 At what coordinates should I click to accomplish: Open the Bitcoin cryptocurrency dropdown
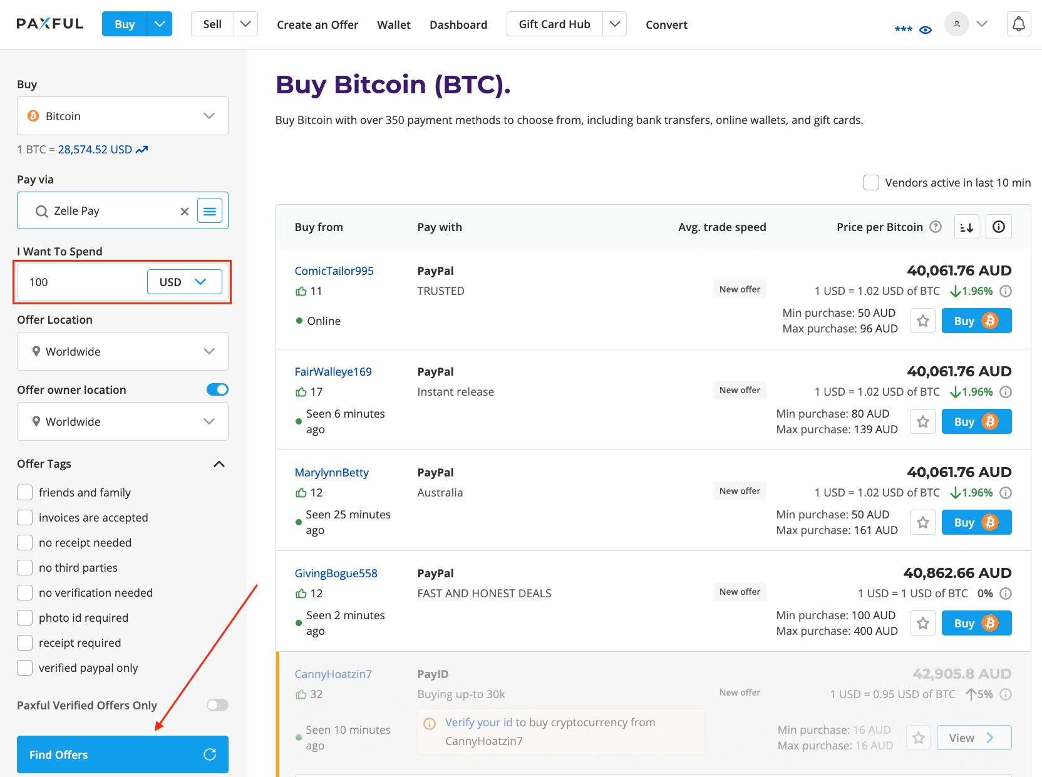(123, 116)
